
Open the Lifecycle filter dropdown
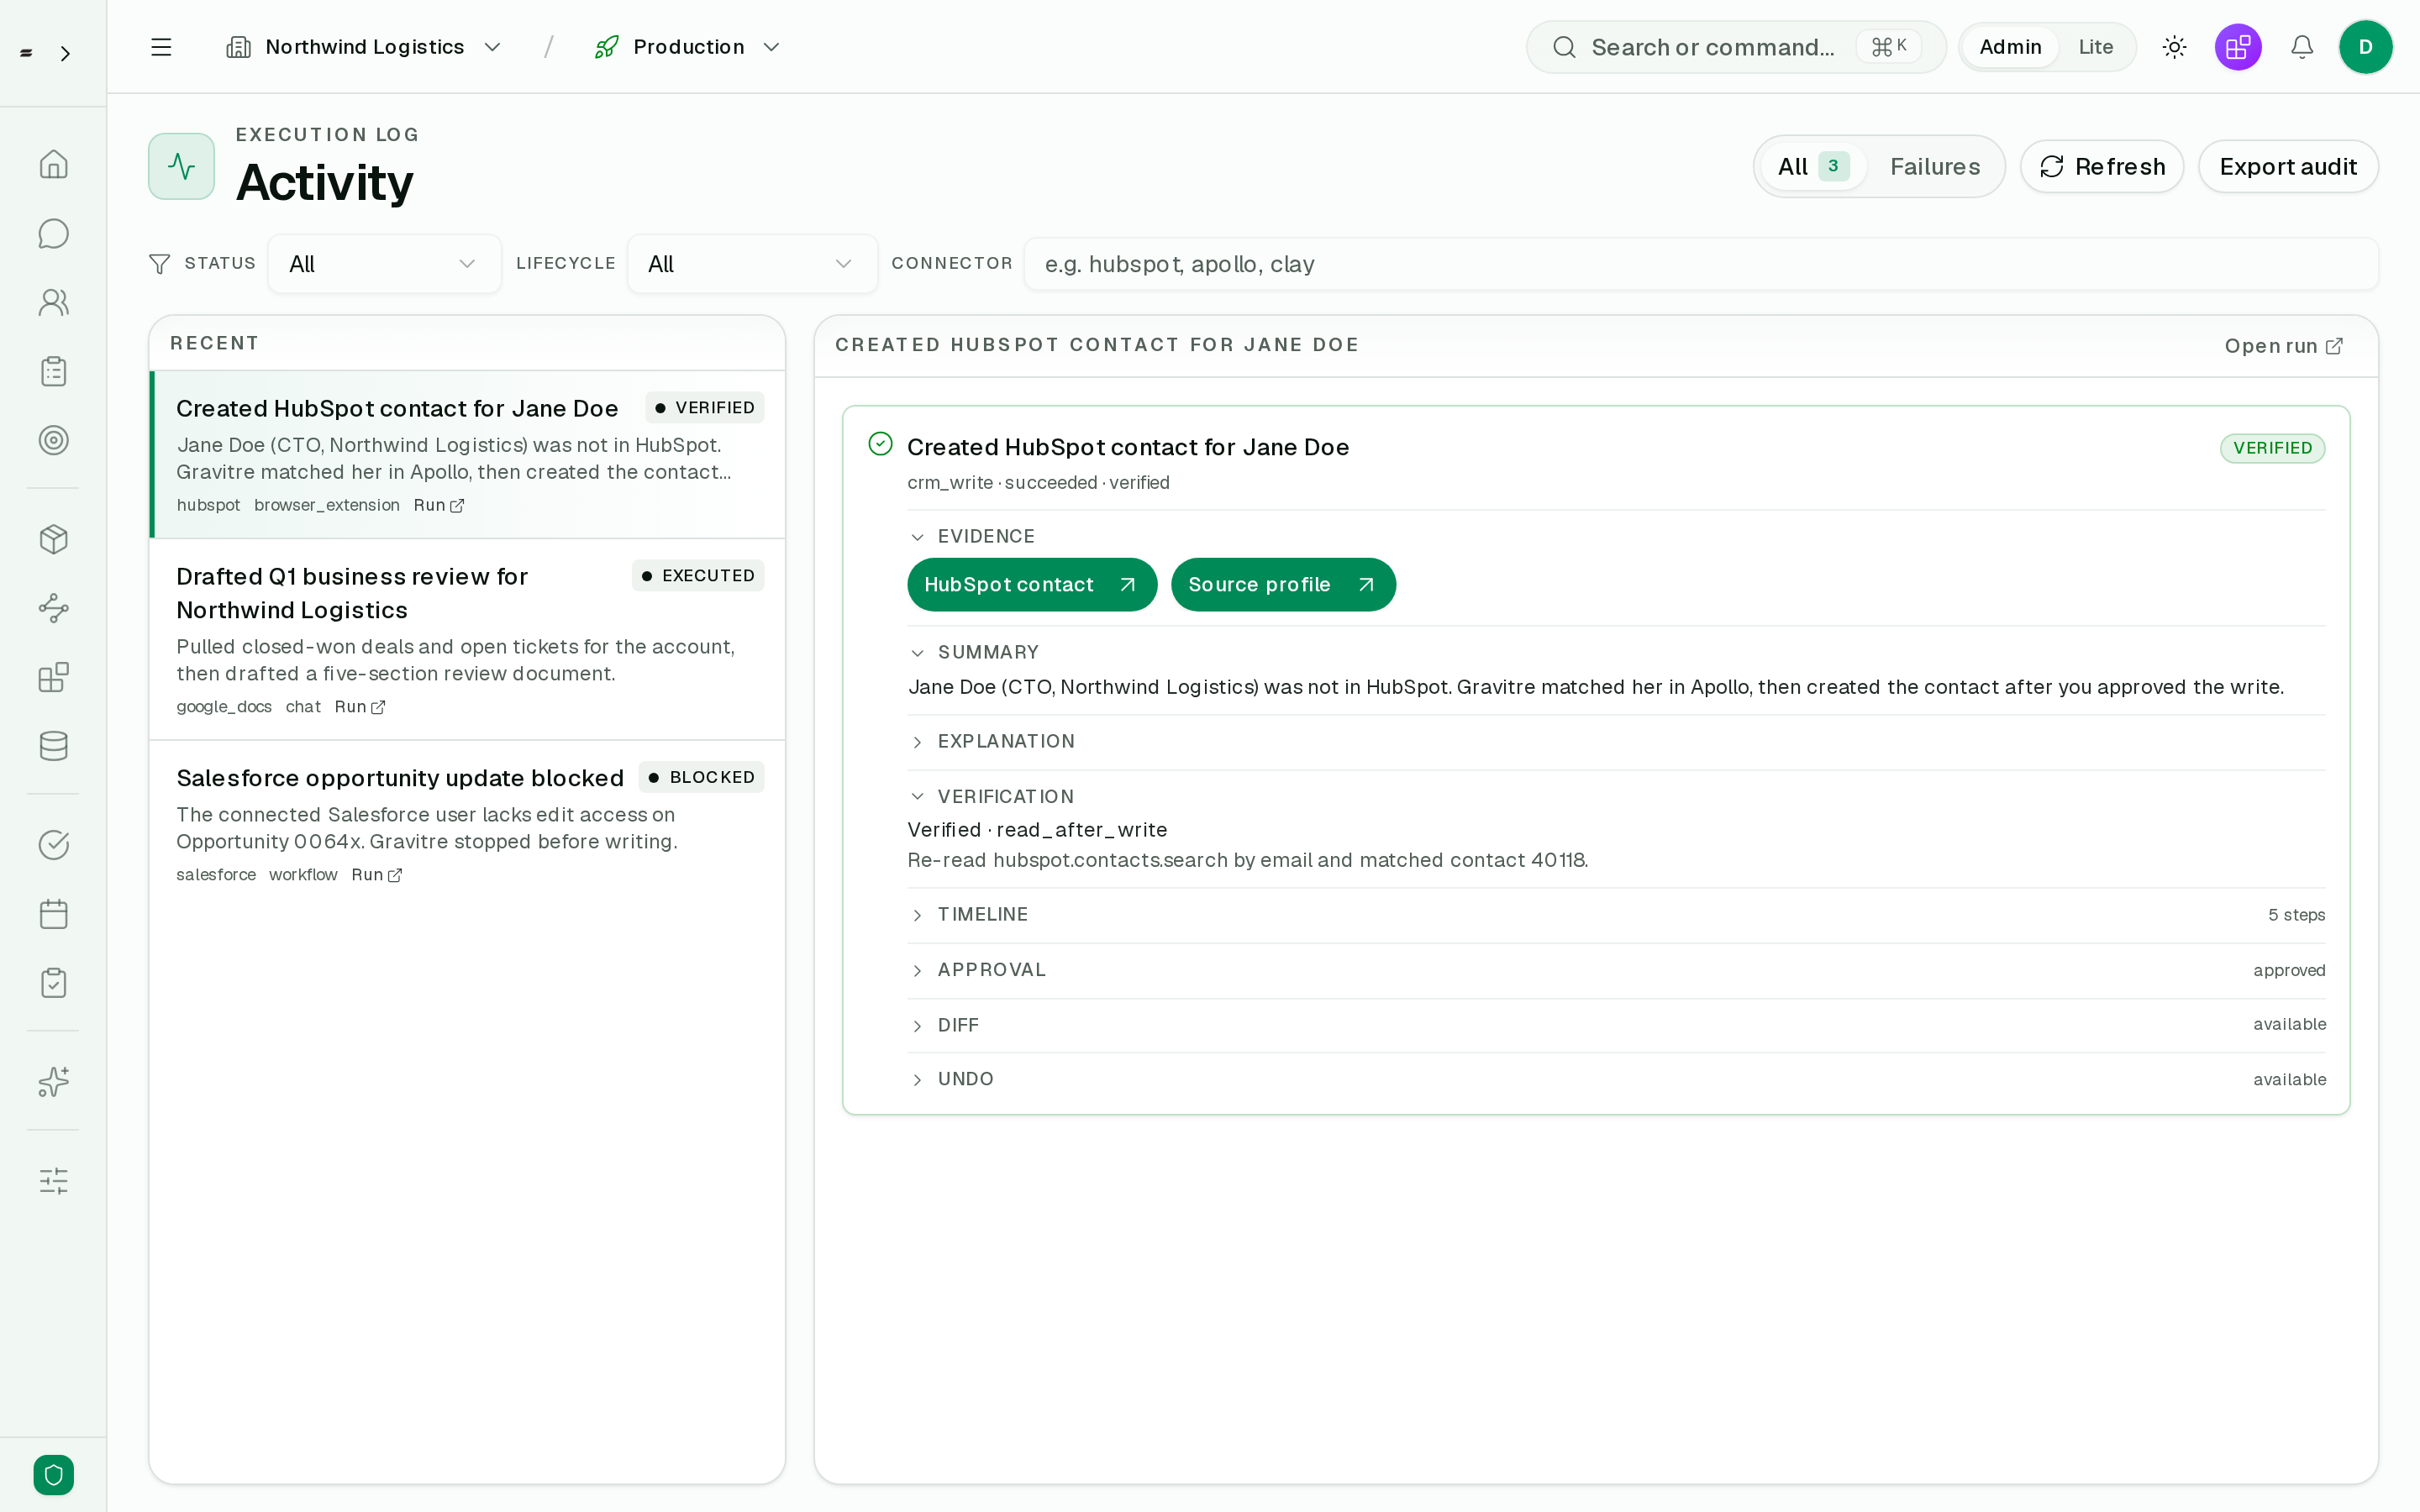pyautogui.click(x=752, y=264)
